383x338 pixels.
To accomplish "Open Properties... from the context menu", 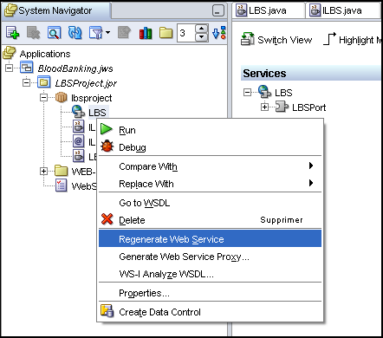I will (x=210, y=293).
